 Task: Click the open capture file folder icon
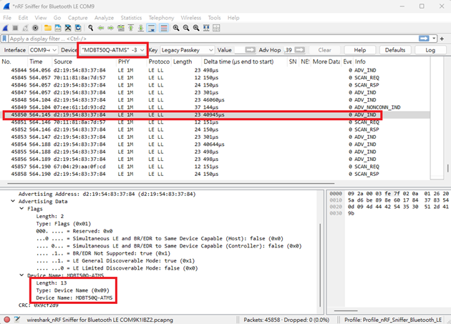[x=47, y=28]
